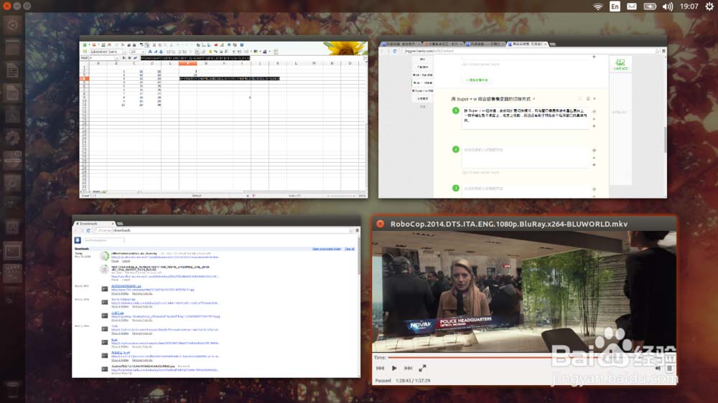Click the Open downloads folder link
This screenshot has width=718, height=403.
(327, 249)
